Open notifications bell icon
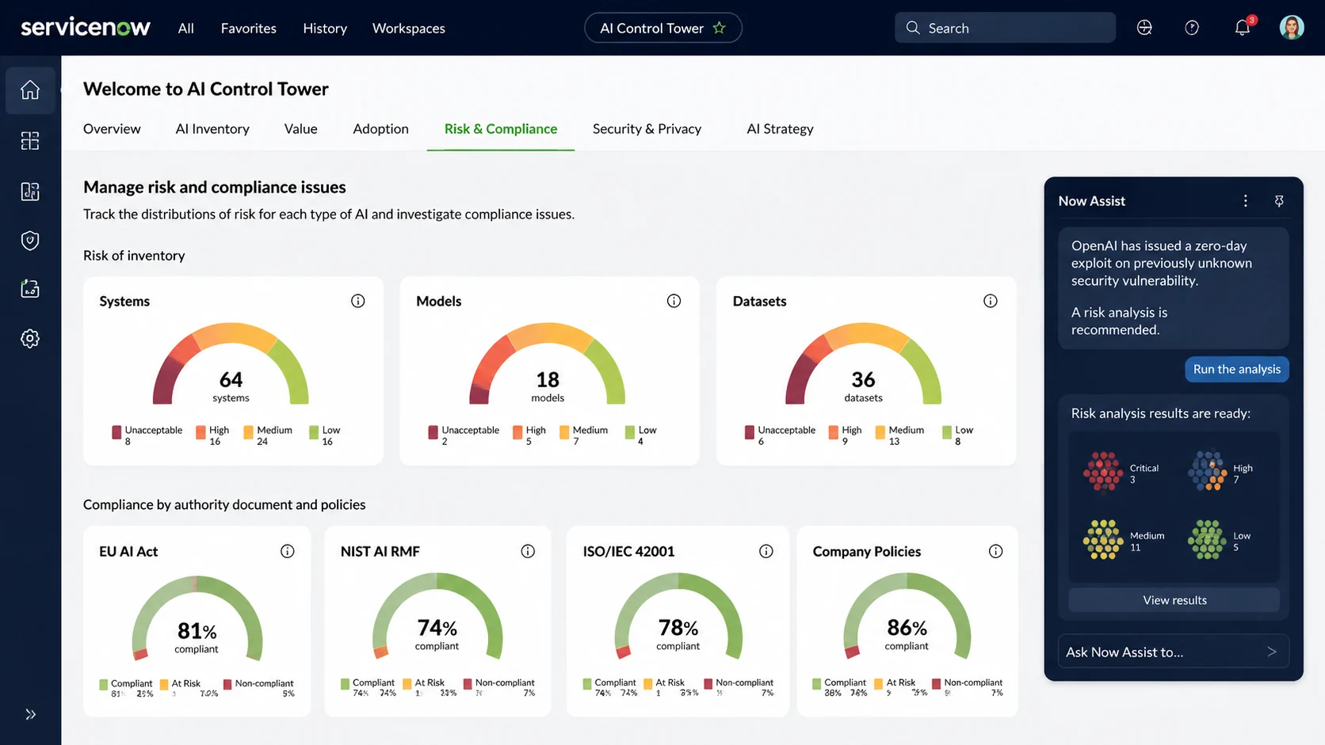1325x745 pixels. click(x=1243, y=28)
